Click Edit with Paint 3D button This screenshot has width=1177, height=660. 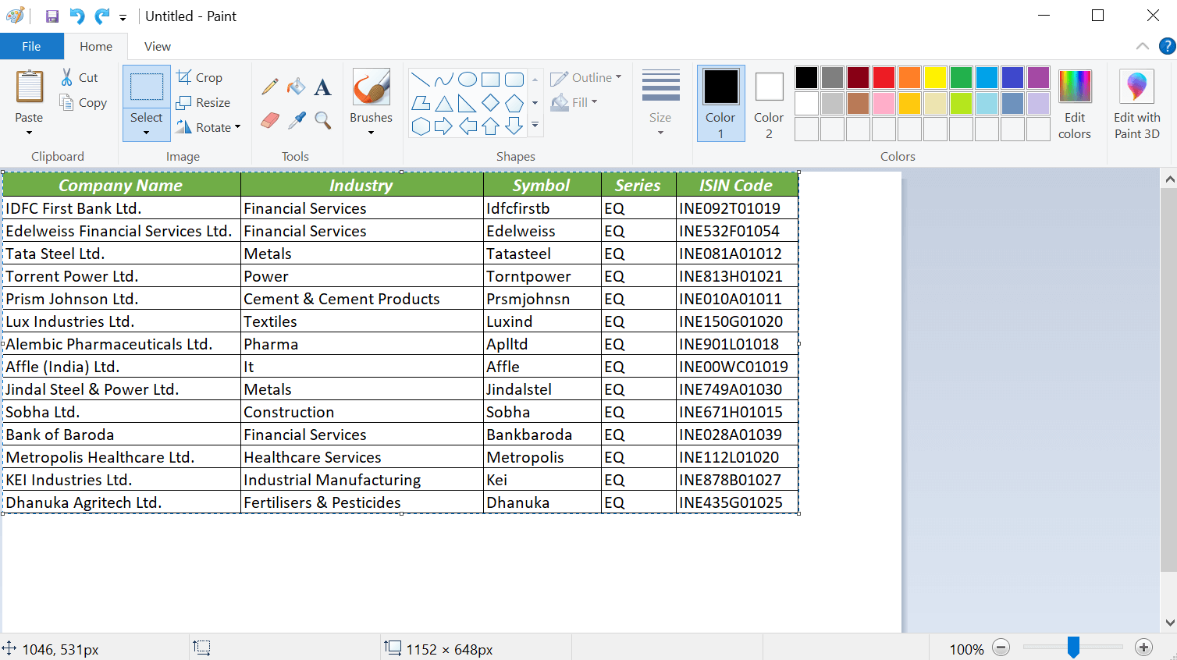(x=1137, y=105)
